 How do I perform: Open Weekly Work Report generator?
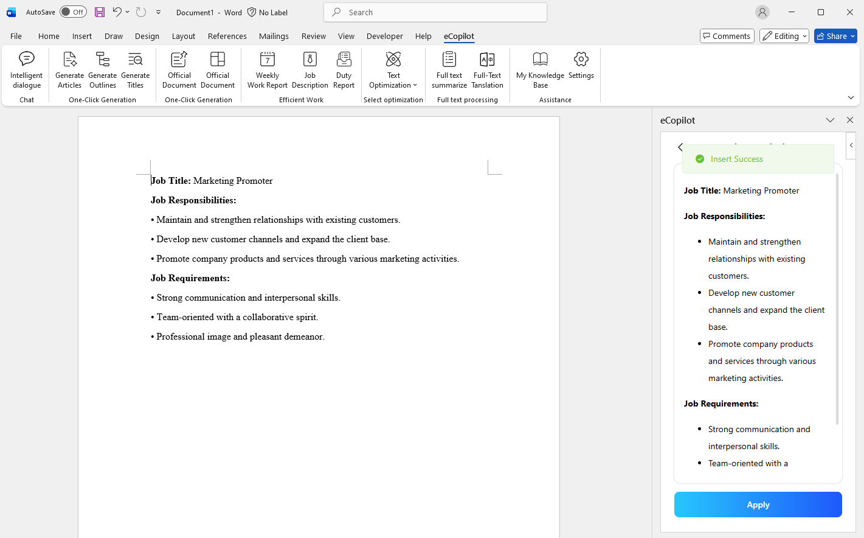point(267,70)
